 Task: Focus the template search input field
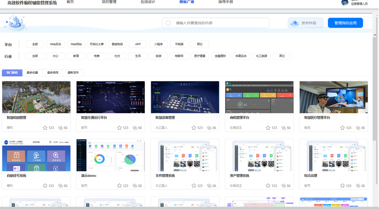(x=216, y=23)
